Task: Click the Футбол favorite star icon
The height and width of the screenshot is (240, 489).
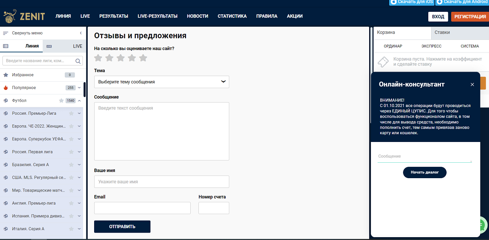Action: point(62,100)
